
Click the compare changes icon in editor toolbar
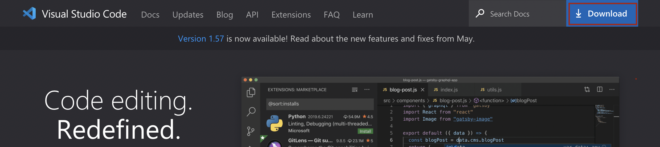tap(587, 89)
